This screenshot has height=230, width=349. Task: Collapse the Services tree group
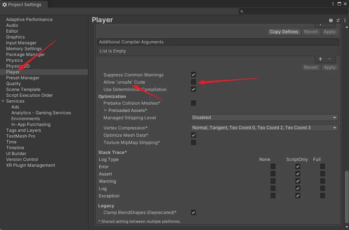pos(3,101)
